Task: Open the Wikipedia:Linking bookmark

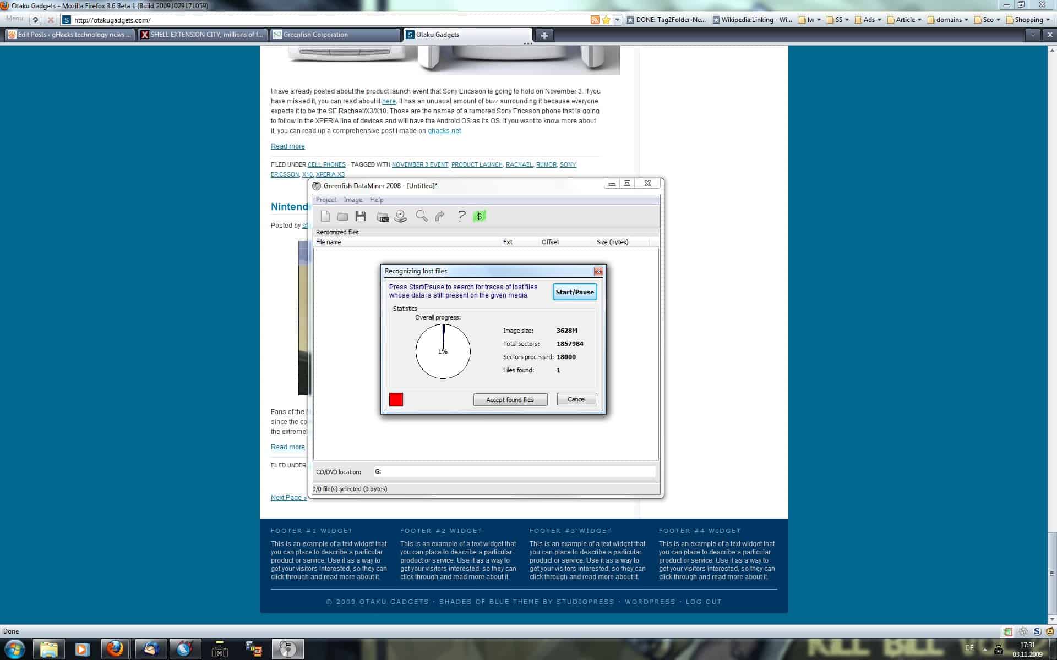Action: click(x=752, y=20)
